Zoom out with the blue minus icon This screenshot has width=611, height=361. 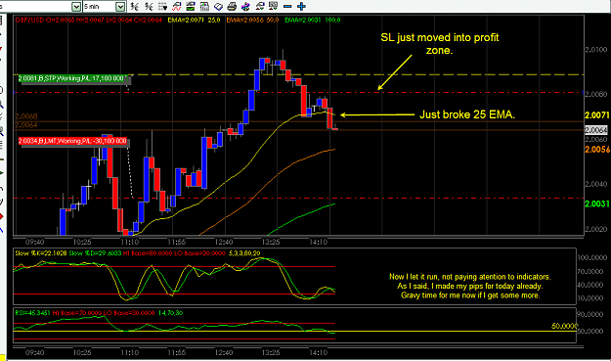pos(287,6)
